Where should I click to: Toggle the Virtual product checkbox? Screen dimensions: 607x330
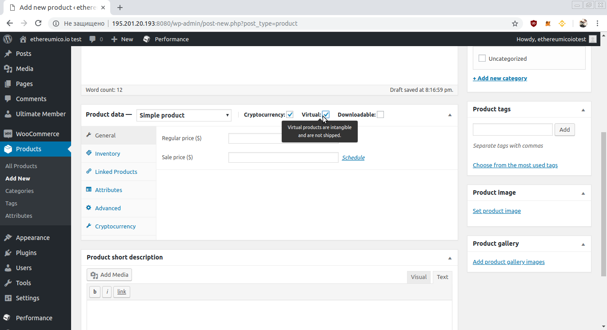[x=326, y=114]
